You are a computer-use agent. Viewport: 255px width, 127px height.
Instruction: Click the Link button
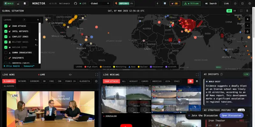(x=226, y=4)
